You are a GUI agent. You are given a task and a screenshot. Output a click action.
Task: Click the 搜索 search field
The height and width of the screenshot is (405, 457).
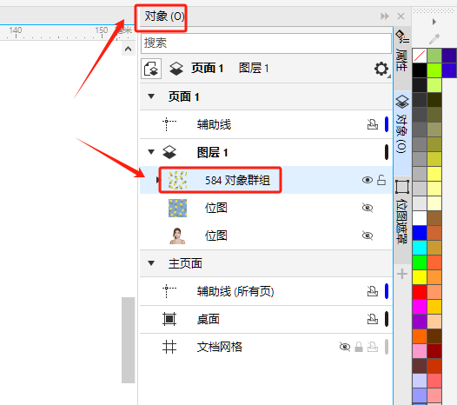click(266, 43)
